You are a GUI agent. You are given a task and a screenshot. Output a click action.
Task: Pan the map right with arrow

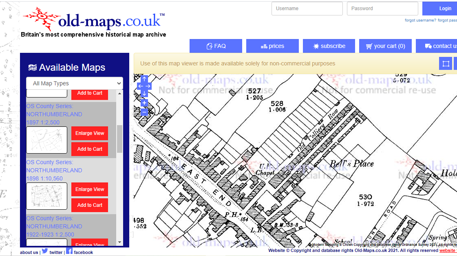click(x=148, y=86)
